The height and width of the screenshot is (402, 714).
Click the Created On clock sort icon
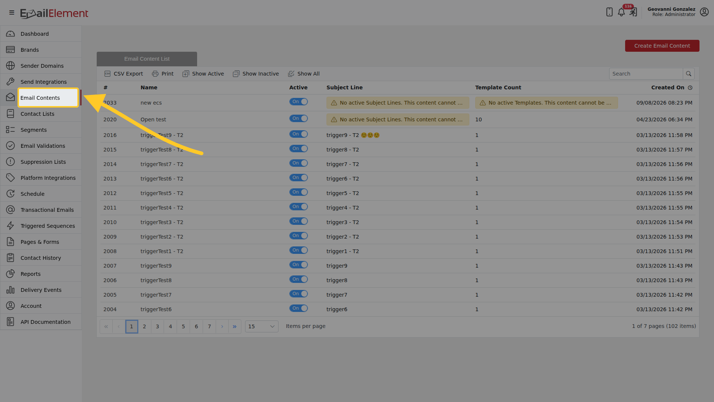coord(690,88)
